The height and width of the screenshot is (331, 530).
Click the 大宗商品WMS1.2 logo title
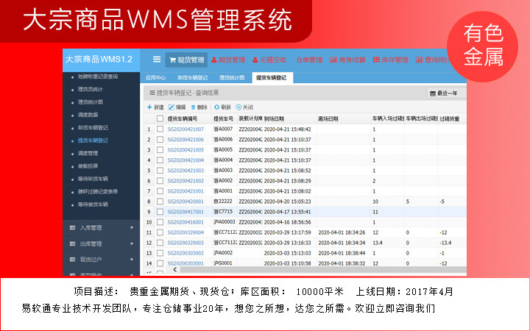[99, 60]
